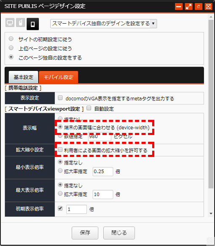Screen dimensions: 215x246
Task: Click the scrollbar up arrow
Action: [211, 17]
